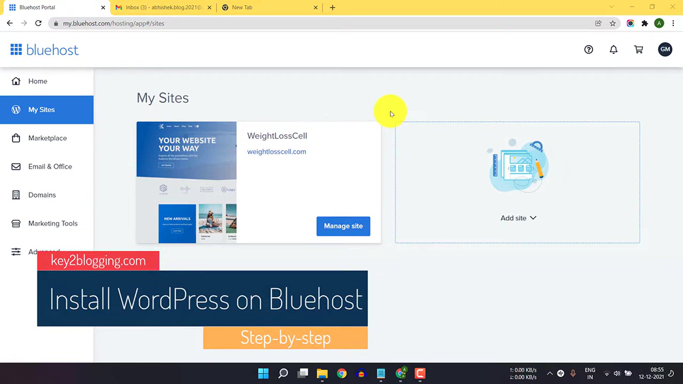
Task: Open the browser extensions puzzle icon
Action: pos(645,23)
